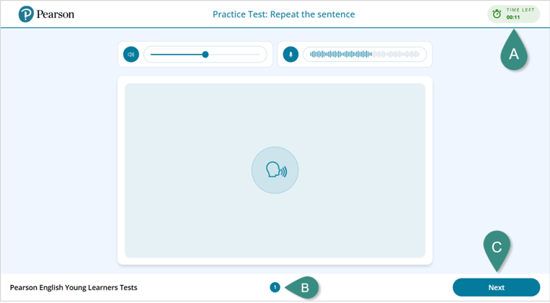Click the alarm clock timer icon
Viewport: 550px width, 303px height.
click(x=497, y=14)
